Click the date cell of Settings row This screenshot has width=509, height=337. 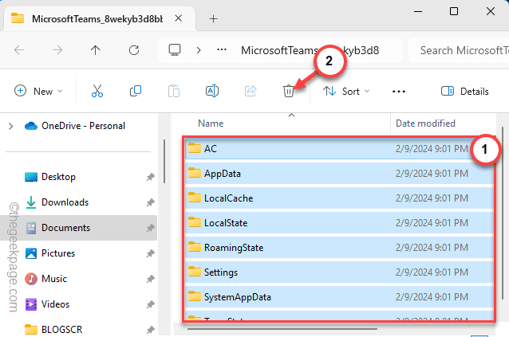(432, 272)
